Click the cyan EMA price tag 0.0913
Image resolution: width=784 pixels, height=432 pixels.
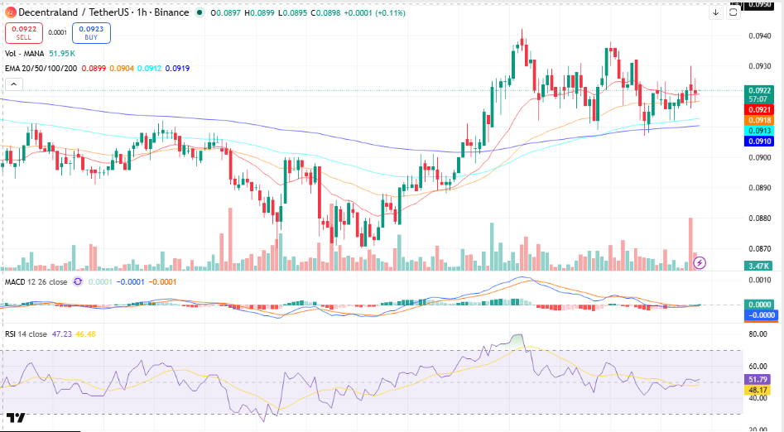pyautogui.click(x=759, y=131)
